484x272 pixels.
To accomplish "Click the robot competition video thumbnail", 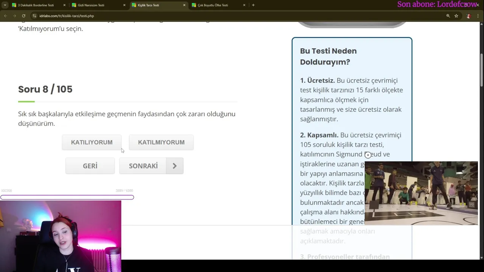I will coord(421,193).
